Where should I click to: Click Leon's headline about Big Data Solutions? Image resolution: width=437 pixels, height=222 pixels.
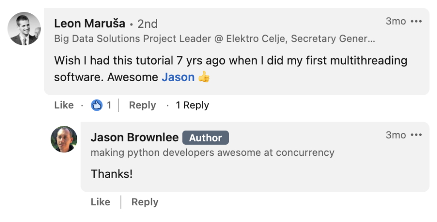click(214, 39)
